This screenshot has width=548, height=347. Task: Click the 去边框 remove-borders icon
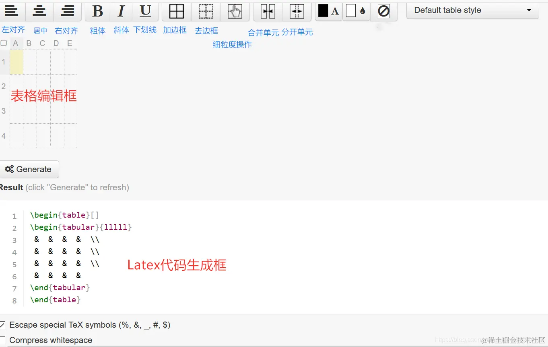[206, 11]
